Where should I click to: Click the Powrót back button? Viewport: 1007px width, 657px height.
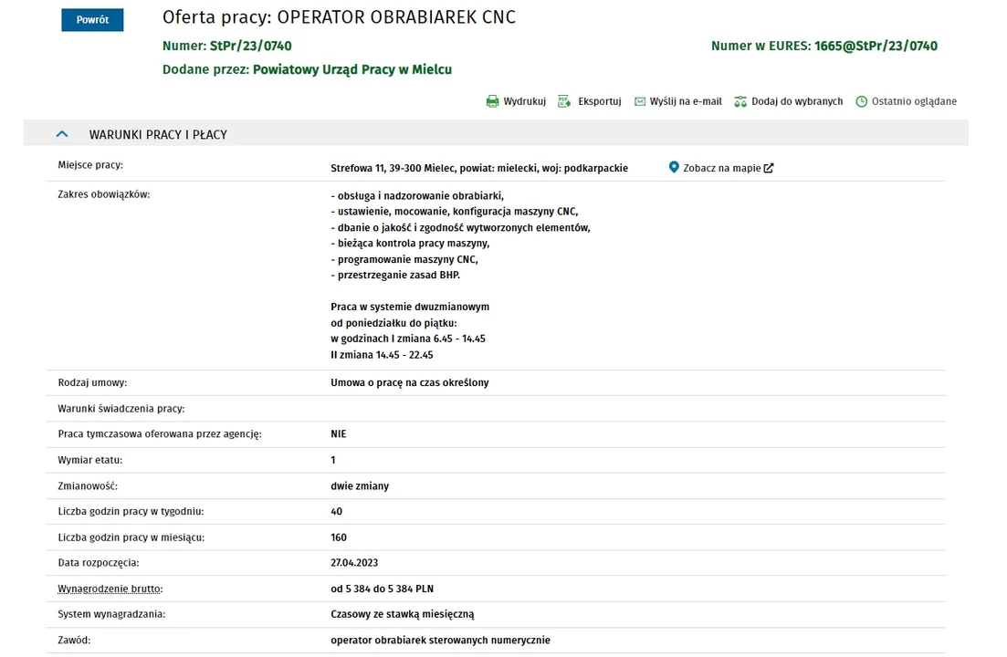click(x=92, y=19)
